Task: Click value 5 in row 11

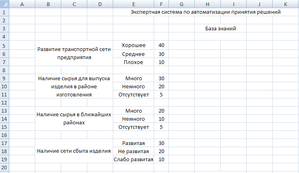Action: [x=161, y=94]
